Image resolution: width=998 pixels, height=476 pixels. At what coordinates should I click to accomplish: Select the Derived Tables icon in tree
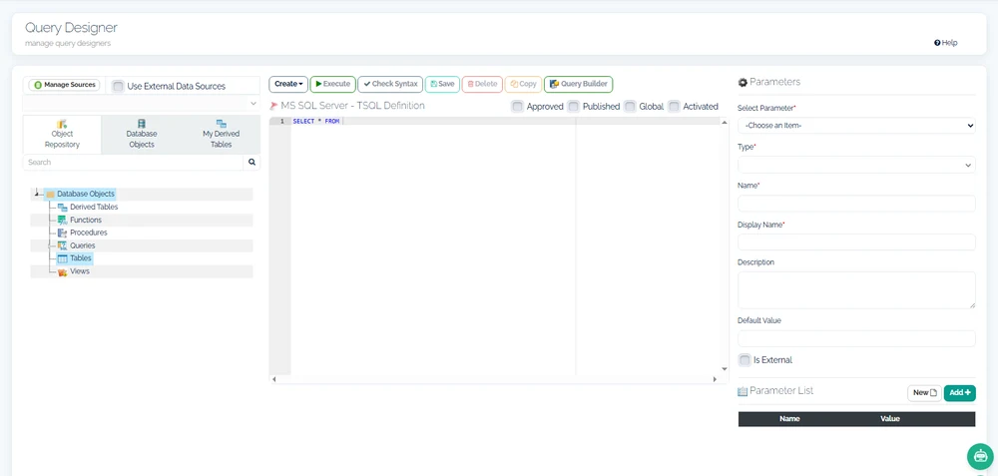[x=62, y=207]
